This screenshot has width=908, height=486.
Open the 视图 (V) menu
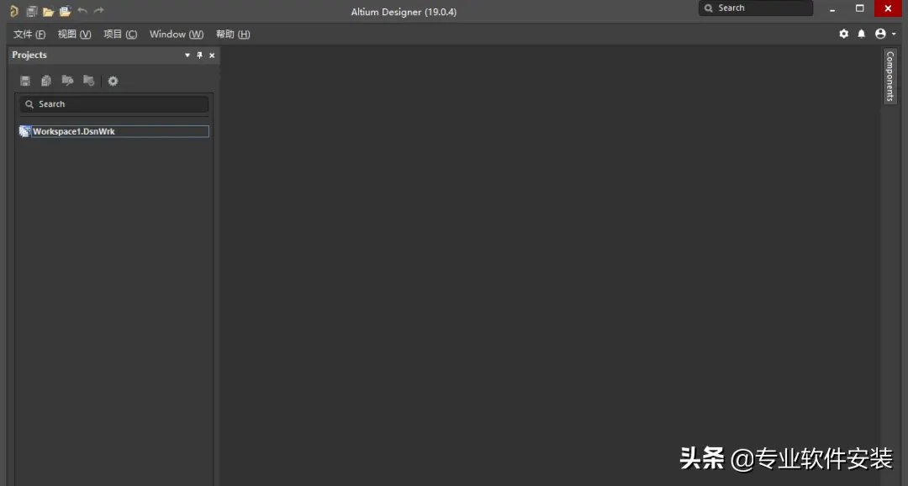point(75,34)
